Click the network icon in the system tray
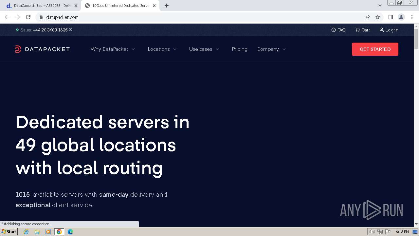Screen dimensions: 419x236 (x=380, y=232)
